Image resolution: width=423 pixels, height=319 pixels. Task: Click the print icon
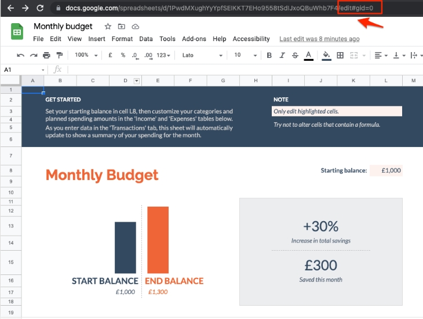point(46,56)
